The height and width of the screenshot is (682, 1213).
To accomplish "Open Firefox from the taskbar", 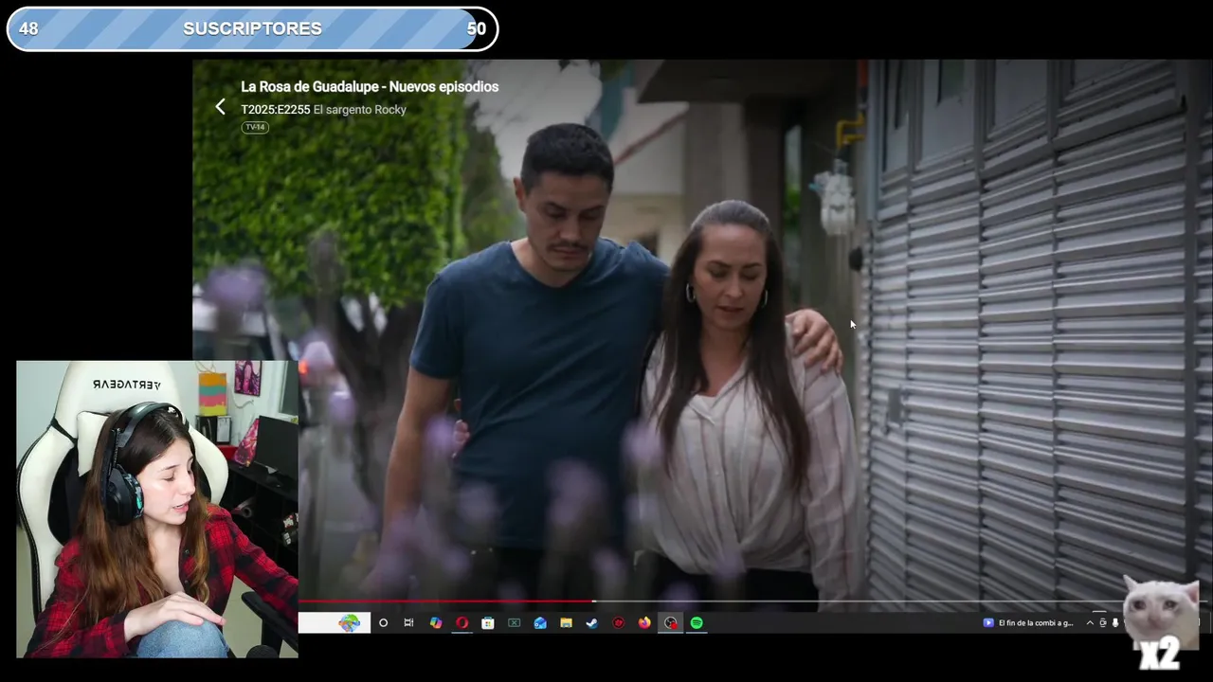I will click(x=644, y=622).
